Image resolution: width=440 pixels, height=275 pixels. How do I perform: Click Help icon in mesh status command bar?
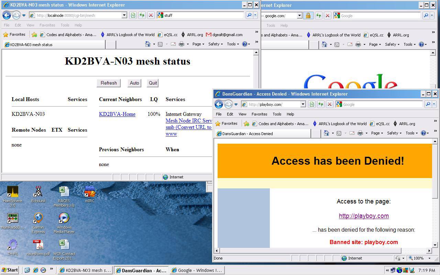[245, 44]
